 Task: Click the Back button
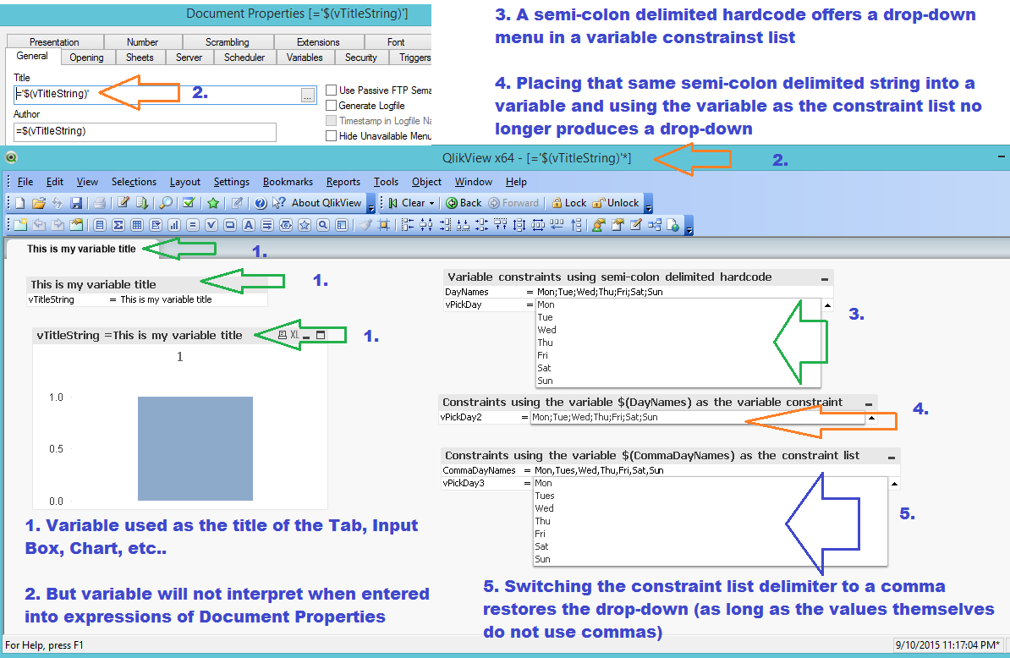[x=464, y=204]
